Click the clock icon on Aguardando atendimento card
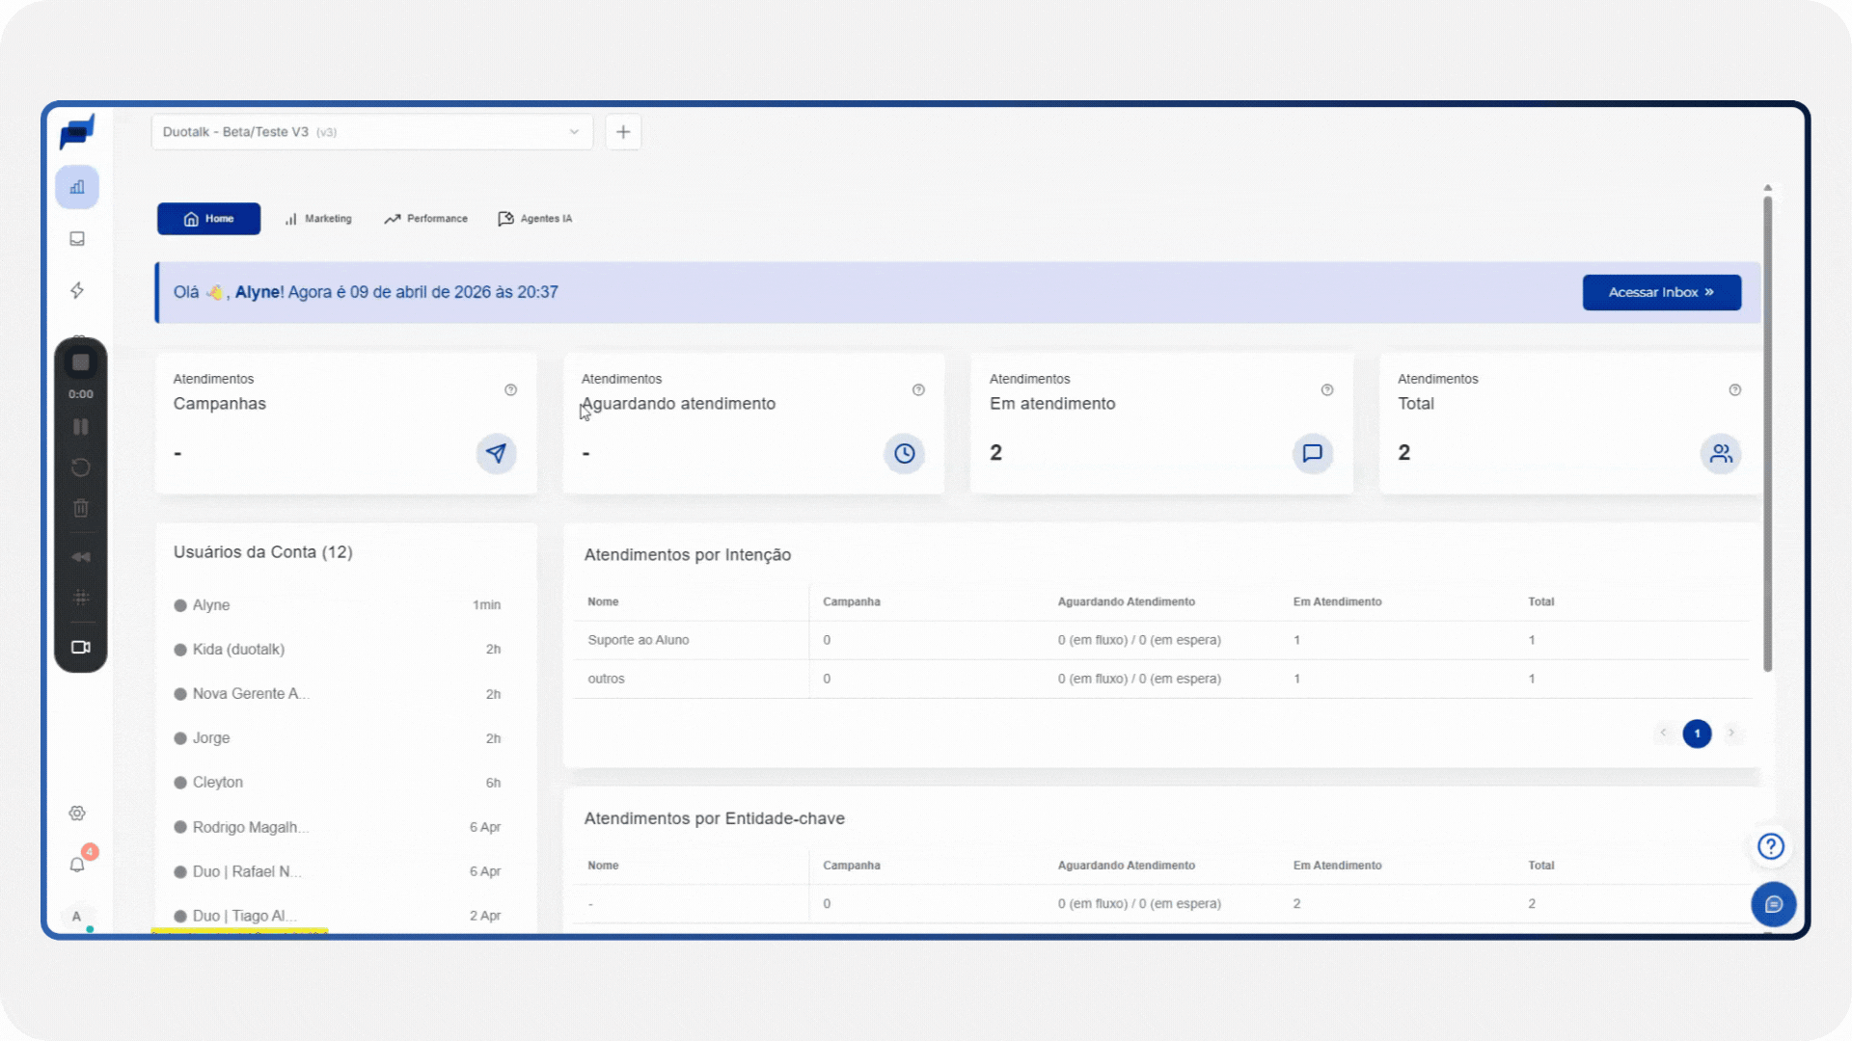This screenshot has width=1852, height=1041. pyautogui.click(x=904, y=453)
